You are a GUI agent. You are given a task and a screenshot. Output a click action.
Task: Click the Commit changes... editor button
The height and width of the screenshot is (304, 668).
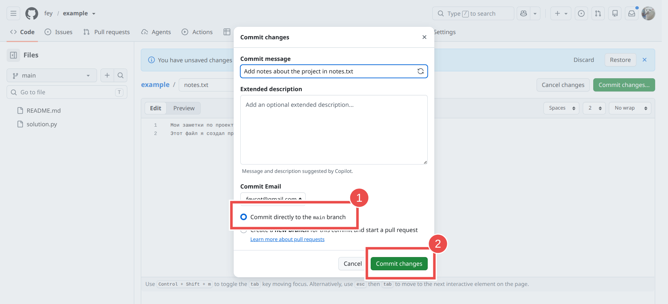click(624, 85)
